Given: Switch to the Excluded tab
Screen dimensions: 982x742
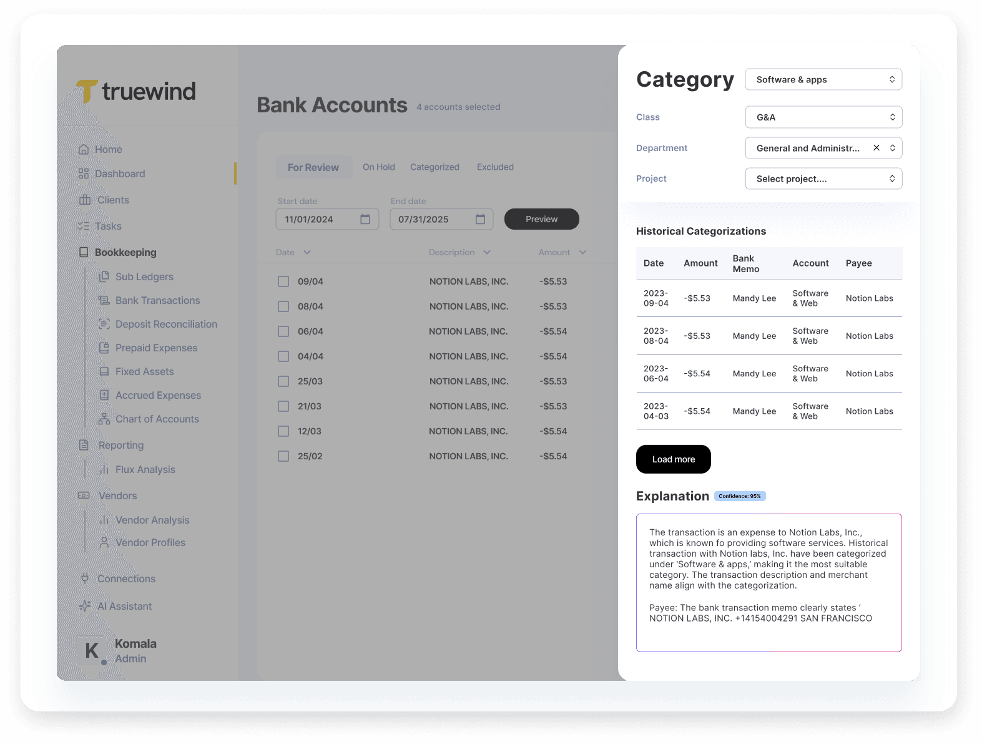Looking at the screenshot, I should point(495,167).
